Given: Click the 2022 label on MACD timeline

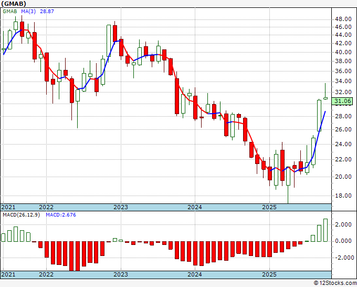Looking at the screenshot, I should pyautogui.click(x=46, y=274).
